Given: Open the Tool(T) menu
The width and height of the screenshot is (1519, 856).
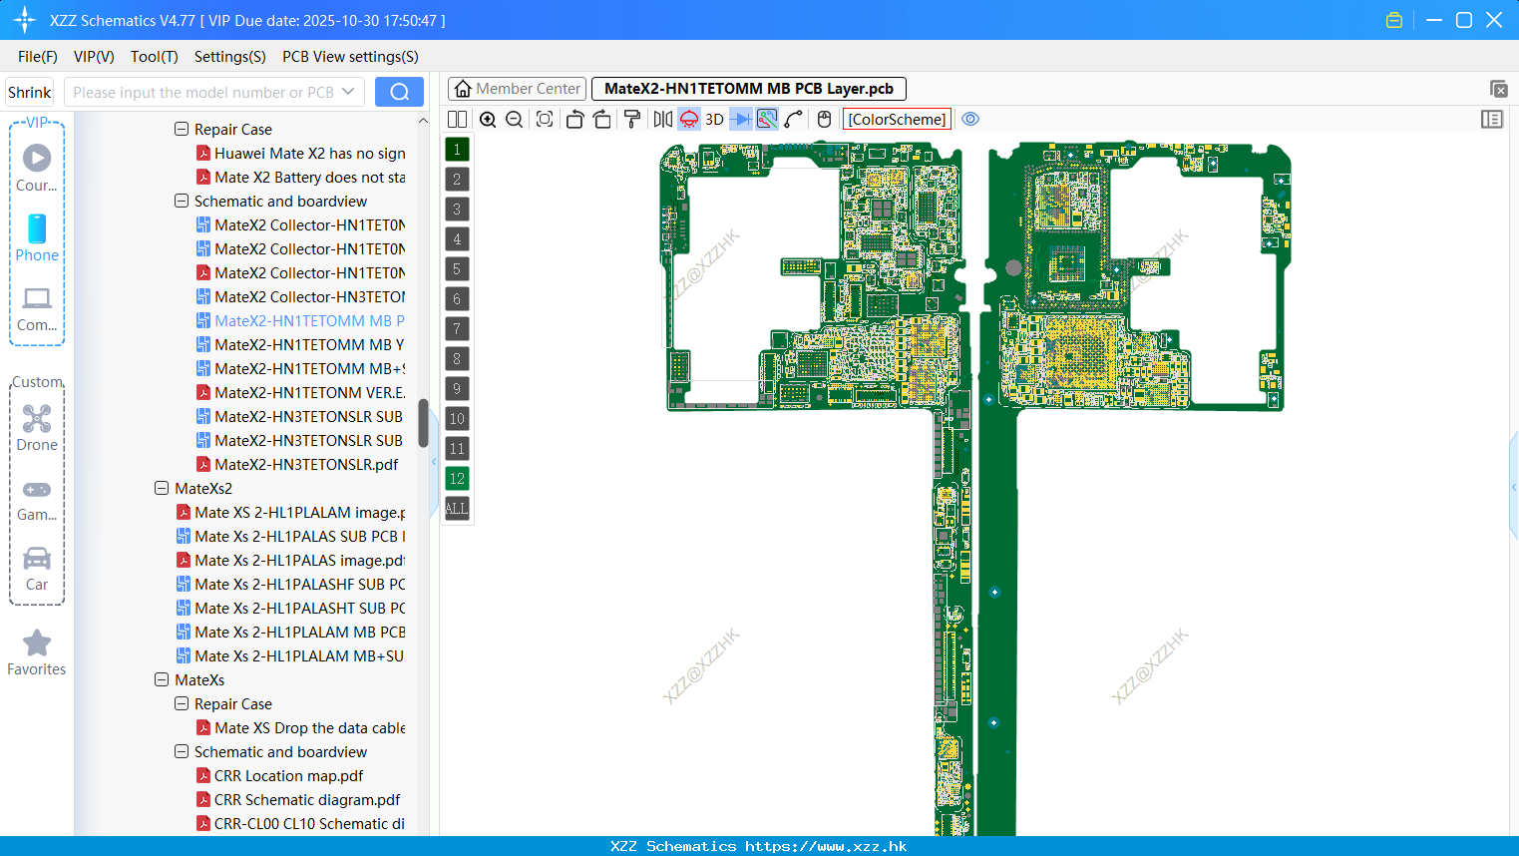Looking at the screenshot, I should point(155,57).
